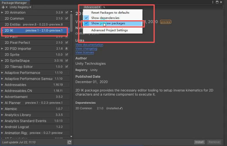
Task: Click installed checkmark for 2D Common
Action: coord(66,19)
